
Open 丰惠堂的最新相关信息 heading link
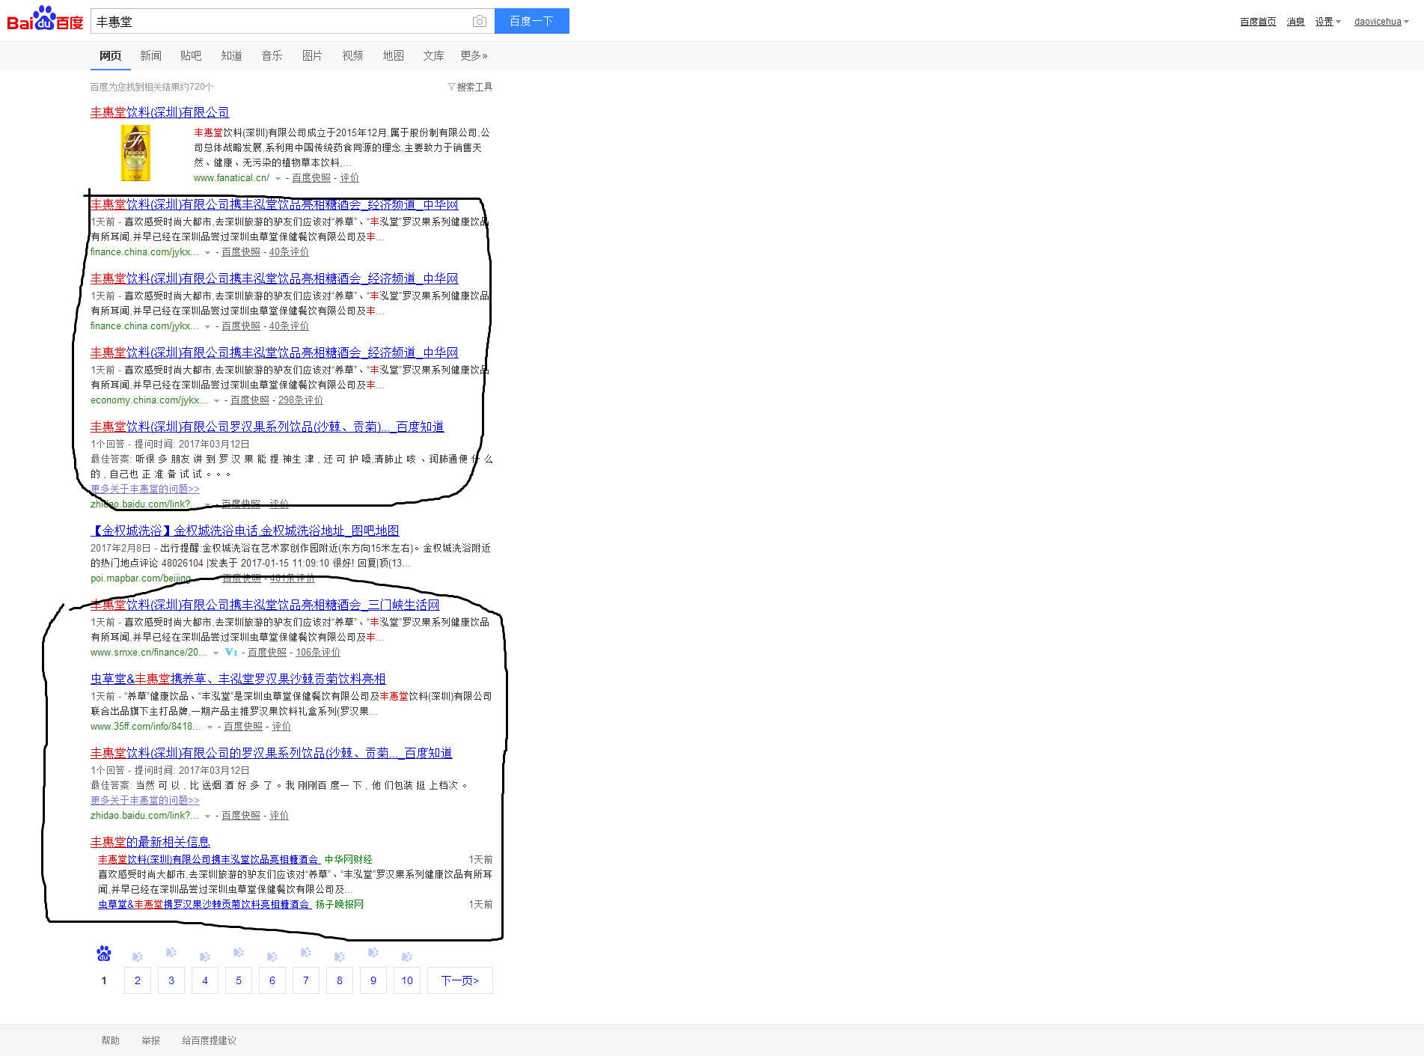coord(150,842)
